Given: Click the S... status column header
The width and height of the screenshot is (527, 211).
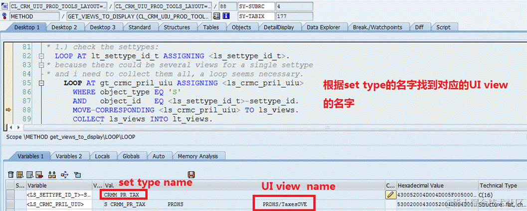Looking at the screenshot, I should tap(20, 185).
